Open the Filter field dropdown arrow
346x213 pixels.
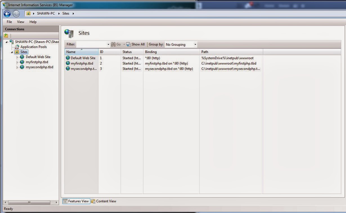108,44
